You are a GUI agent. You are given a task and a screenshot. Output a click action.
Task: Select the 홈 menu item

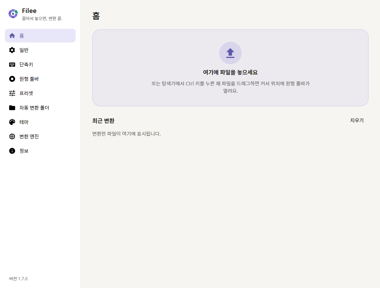tap(40, 36)
